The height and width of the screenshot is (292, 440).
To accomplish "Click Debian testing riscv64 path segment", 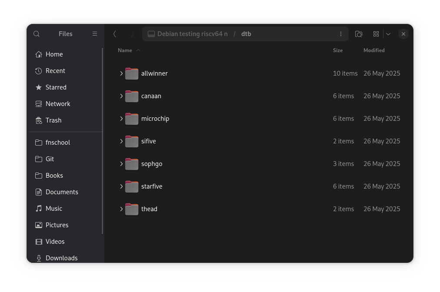I will pos(192,34).
